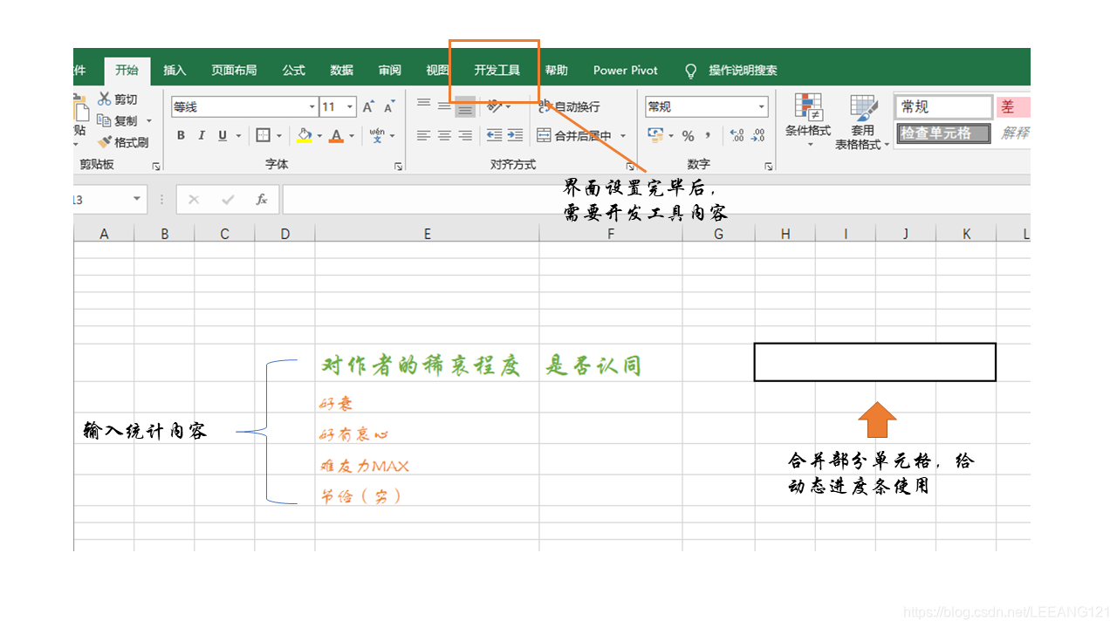Screen dimensions: 1117x628
Task: Expand font color dropdown arrow
Action: 352,136
